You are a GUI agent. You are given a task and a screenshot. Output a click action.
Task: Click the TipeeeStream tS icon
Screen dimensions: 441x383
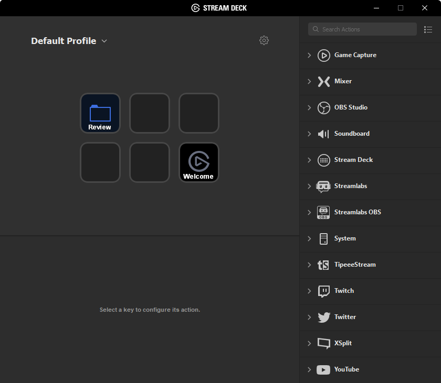click(x=323, y=265)
